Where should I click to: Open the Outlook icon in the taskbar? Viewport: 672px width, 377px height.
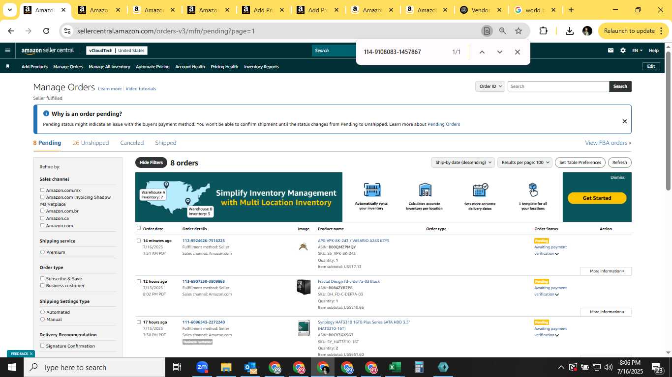[250, 367]
